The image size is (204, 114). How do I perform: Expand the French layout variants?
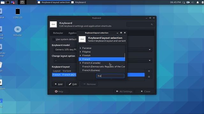80,59
